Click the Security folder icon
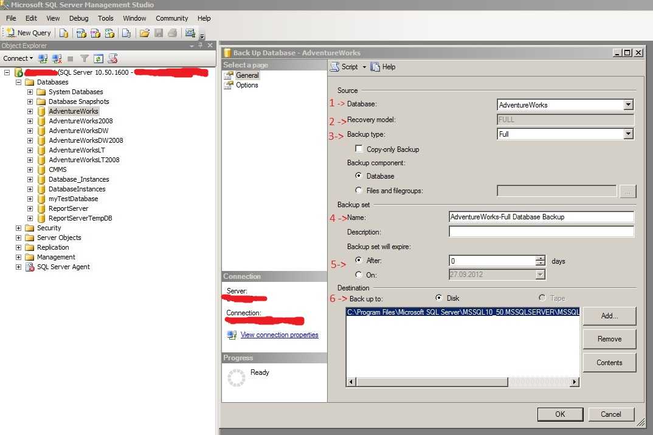653x435 pixels. (x=30, y=228)
